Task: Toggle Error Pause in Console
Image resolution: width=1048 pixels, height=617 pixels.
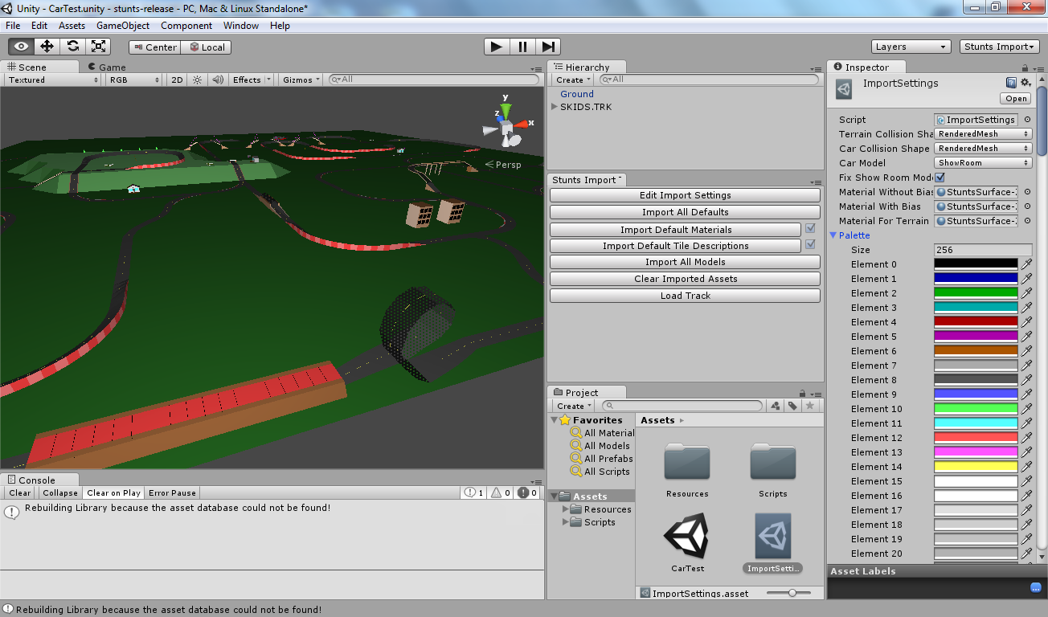Action: click(172, 492)
